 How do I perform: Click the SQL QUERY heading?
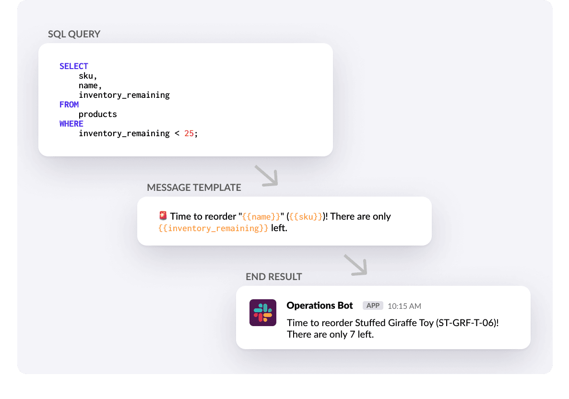pyautogui.click(x=74, y=34)
